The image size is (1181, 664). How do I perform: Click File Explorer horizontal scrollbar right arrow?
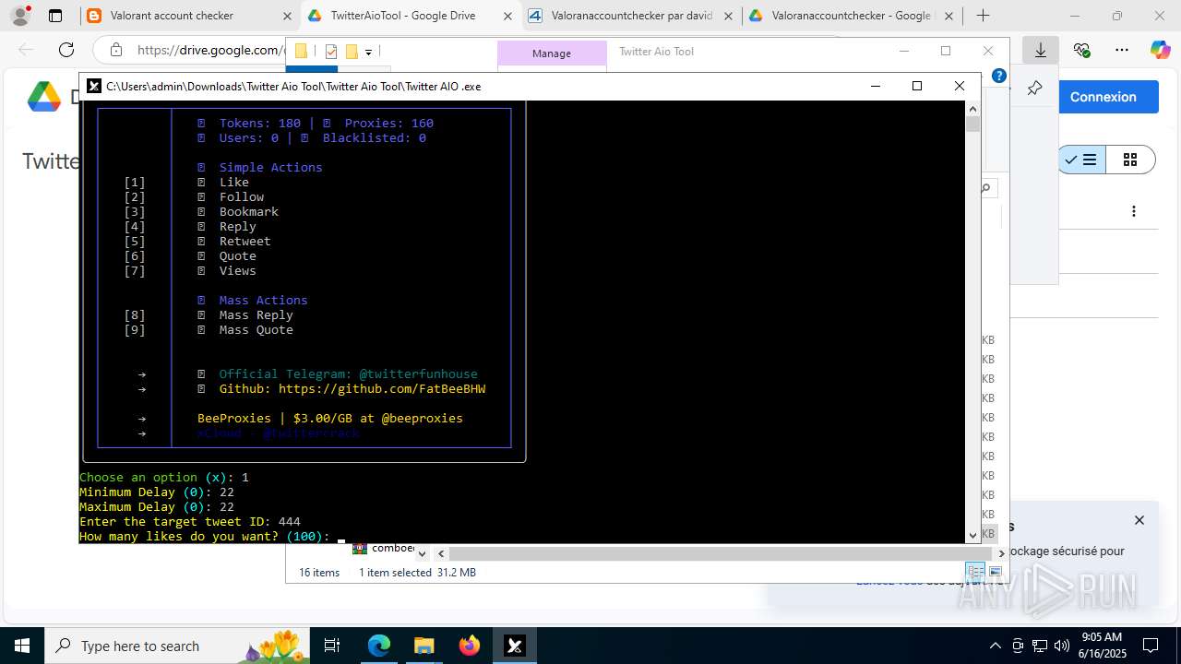[x=1002, y=553]
